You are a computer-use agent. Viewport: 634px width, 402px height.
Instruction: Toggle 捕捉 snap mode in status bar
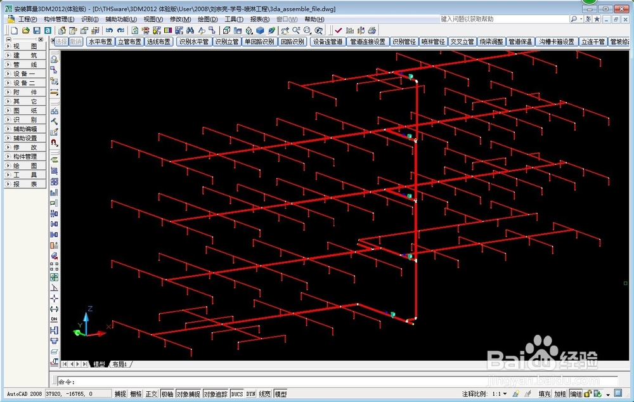(120, 394)
